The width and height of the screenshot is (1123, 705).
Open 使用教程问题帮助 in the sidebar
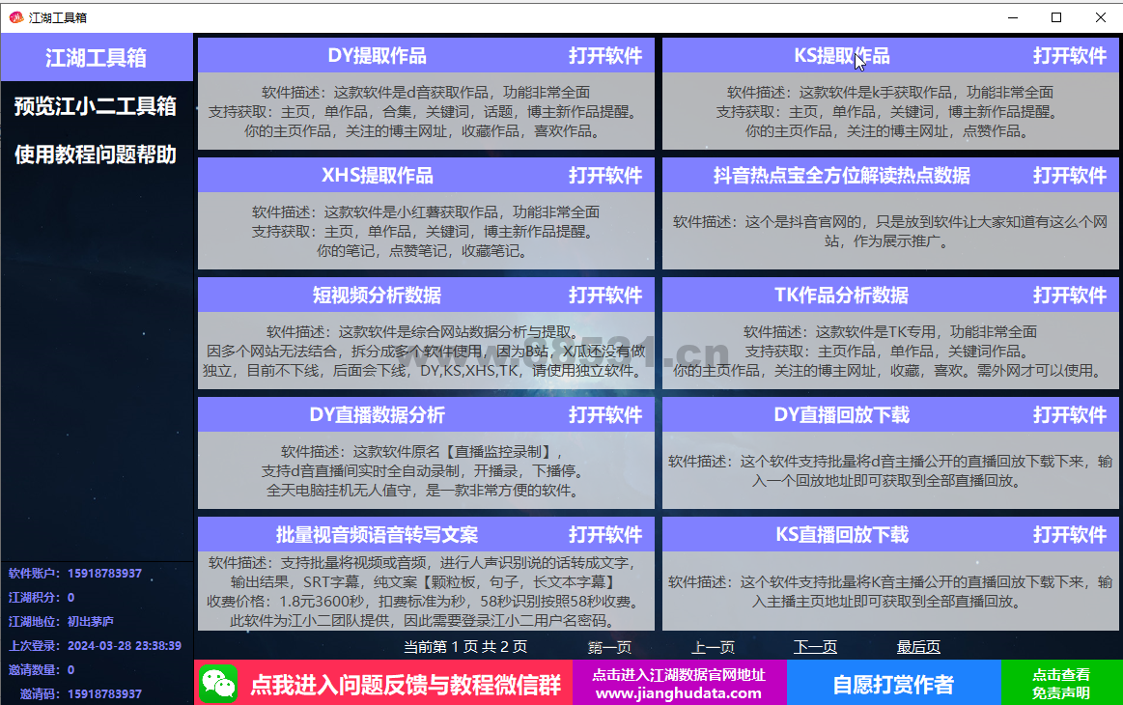click(x=96, y=155)
